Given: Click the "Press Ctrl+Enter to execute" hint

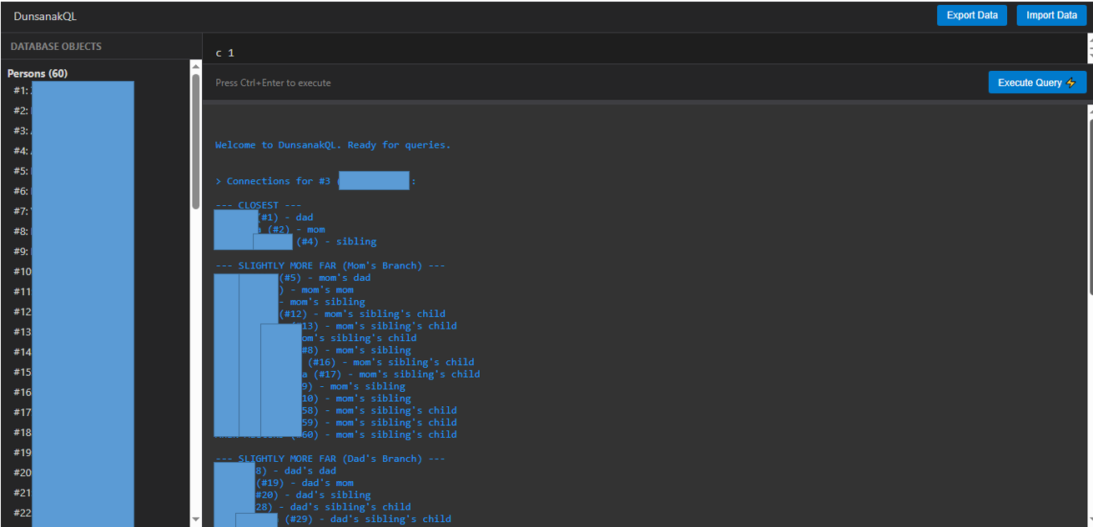Looking at the screenshot, I should coord(273,83).
